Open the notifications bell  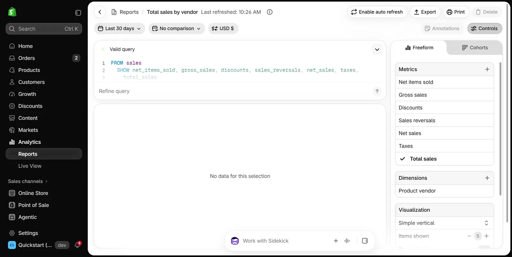[x=77, y=245]
